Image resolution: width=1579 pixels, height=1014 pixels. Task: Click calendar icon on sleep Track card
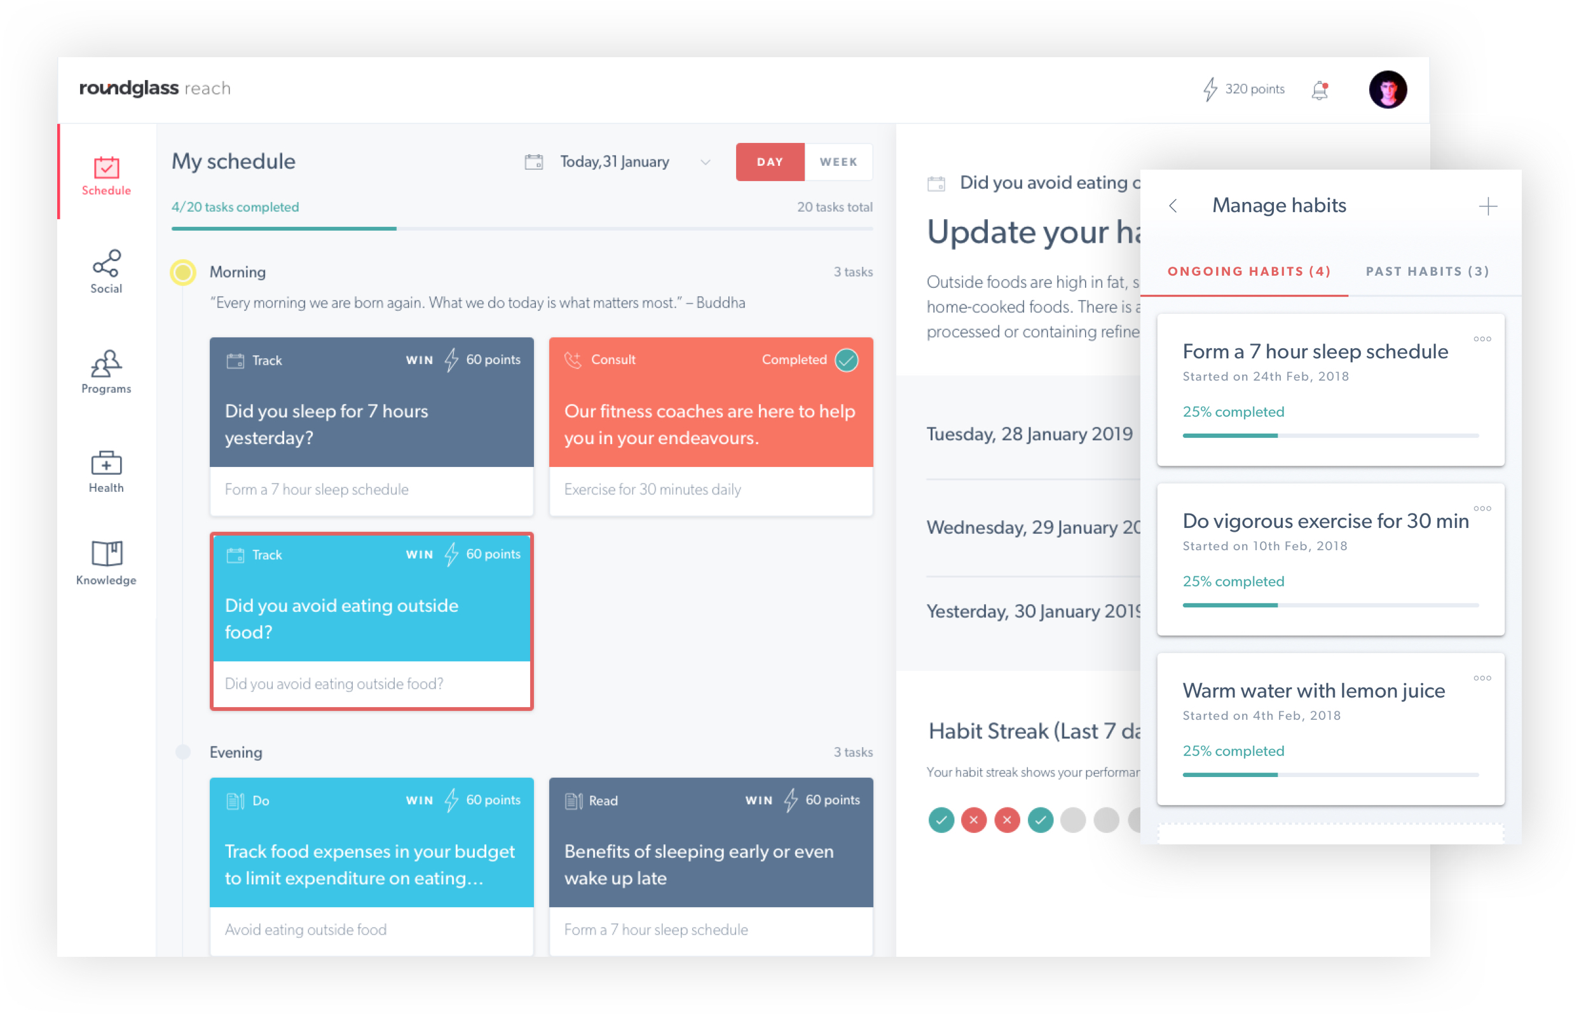pos(235,360)
